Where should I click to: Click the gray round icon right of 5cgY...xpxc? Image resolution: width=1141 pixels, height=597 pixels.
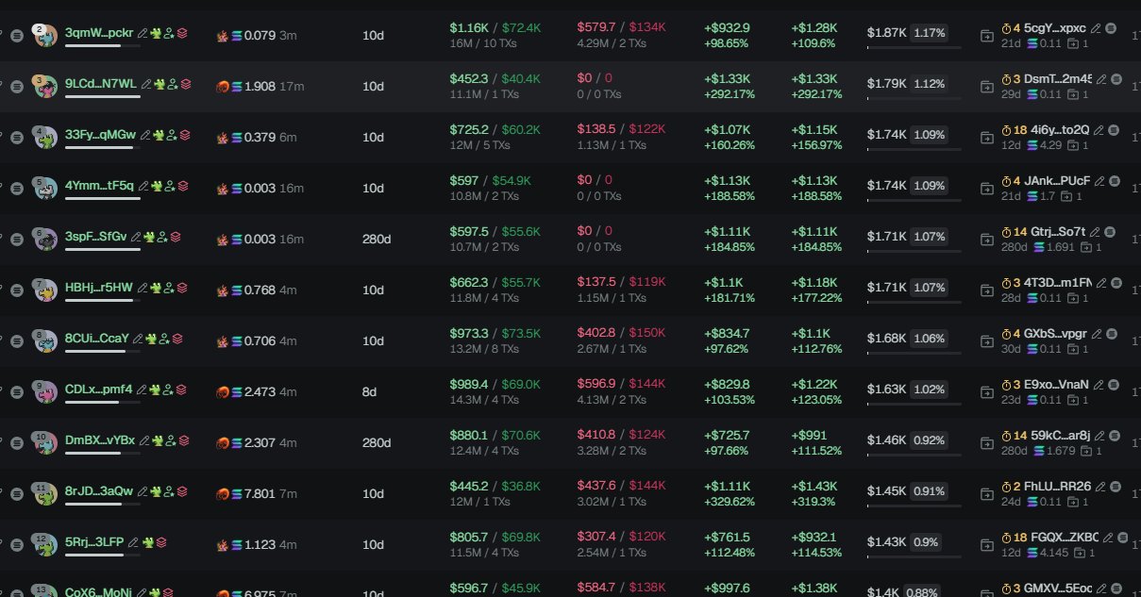(x=1110, y=27)
